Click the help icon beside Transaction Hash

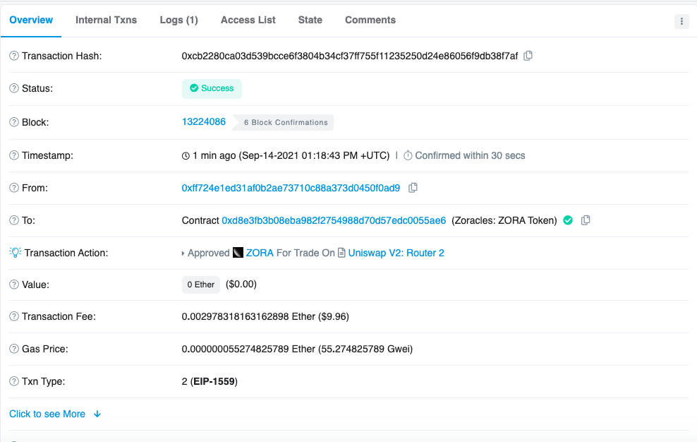pyautogui.click(x=14, y=56)
